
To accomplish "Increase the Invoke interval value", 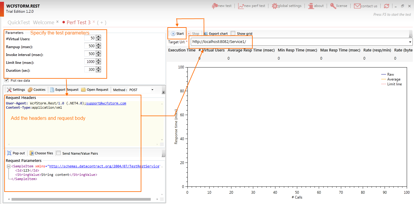I will (x=98, y=53).
